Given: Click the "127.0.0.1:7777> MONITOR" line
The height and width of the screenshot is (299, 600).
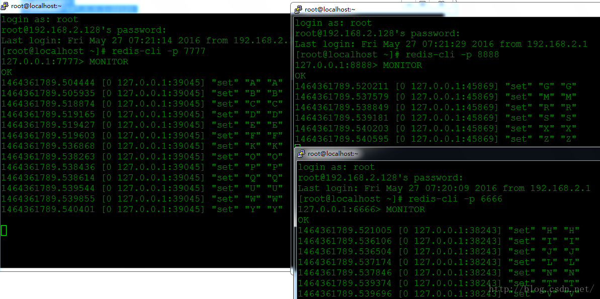Looking at the screenshot, I should coord(65,61).
